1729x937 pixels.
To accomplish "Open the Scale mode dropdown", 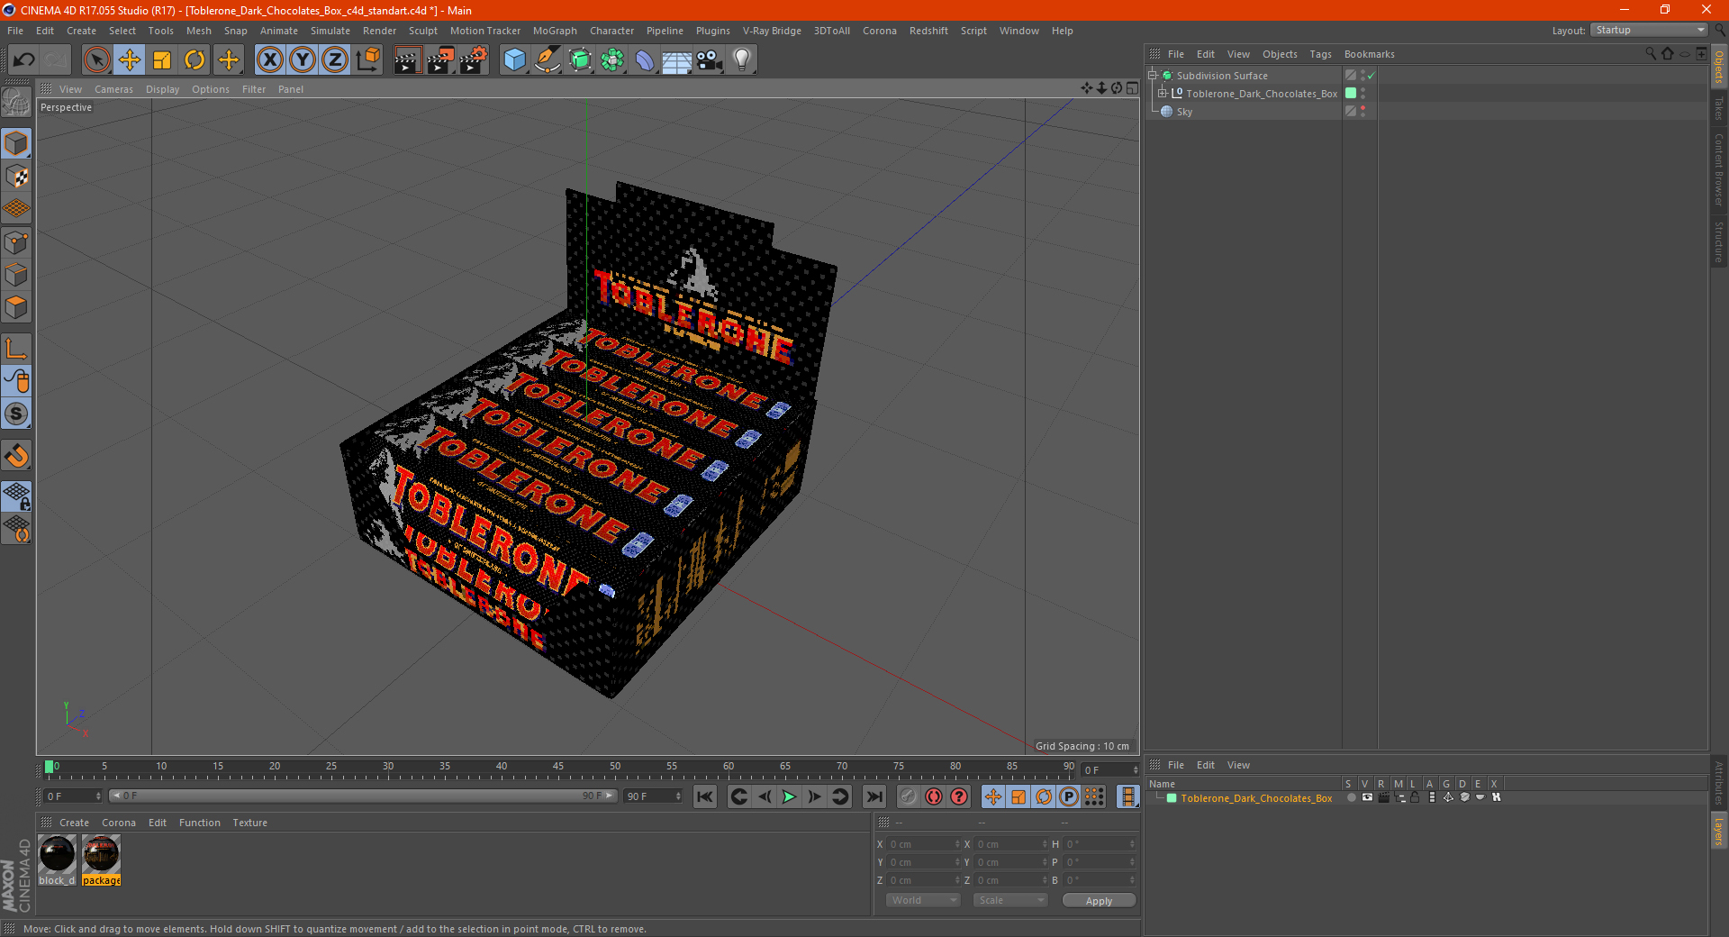I will coord(1010,900).
